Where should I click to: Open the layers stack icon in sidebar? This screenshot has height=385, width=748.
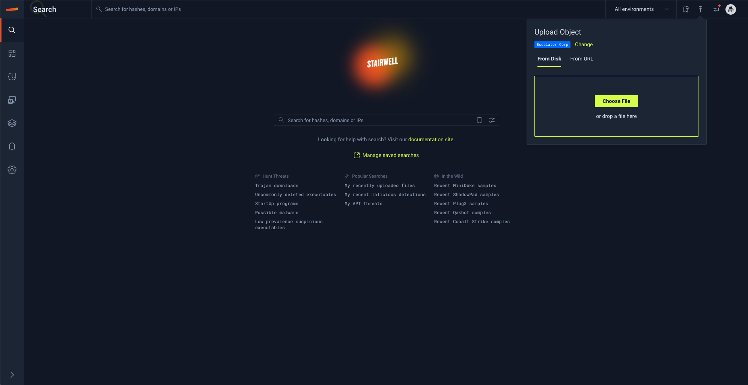pyautogui.click(x=12, y=123)
